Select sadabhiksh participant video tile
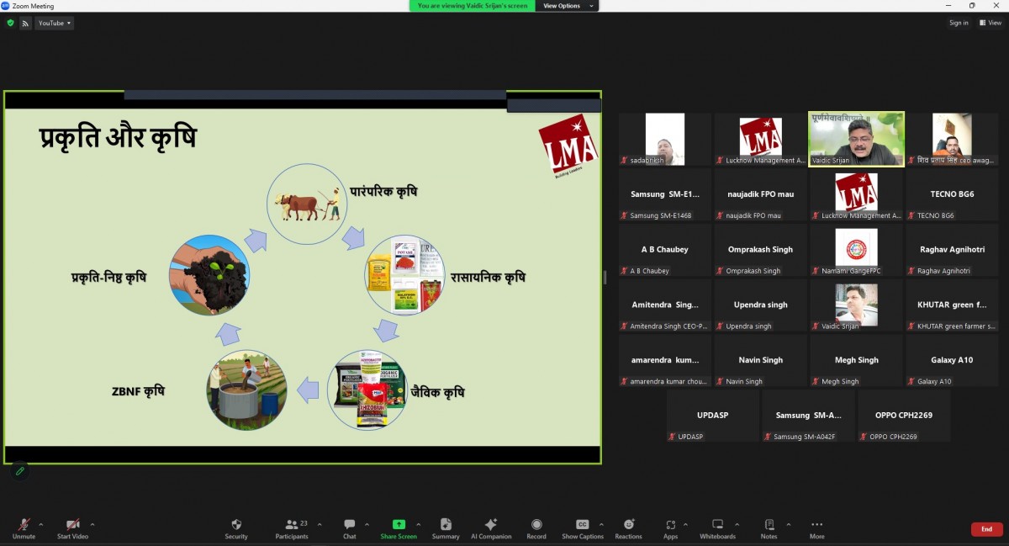The width and height of the screenshot is (1009, 546). (x=665, y=139)
